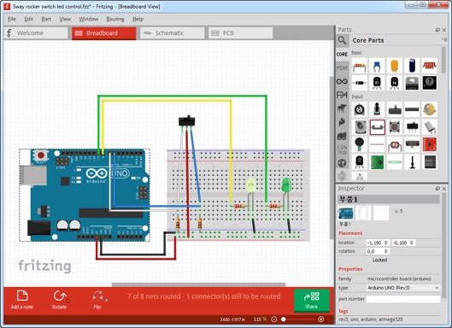This screenshot has height=328, width=452.
Task: Select the CORE parts bin
Action: coord(342,54)
